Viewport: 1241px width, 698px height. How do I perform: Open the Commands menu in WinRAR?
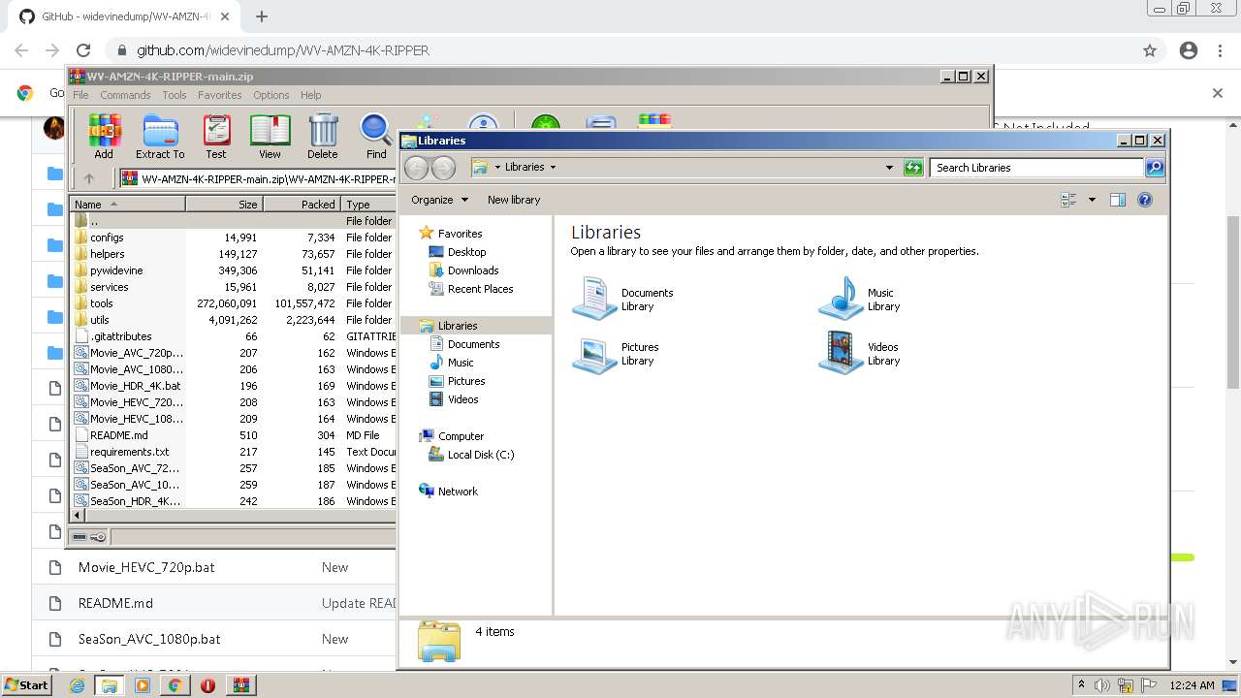click(125, 95)
